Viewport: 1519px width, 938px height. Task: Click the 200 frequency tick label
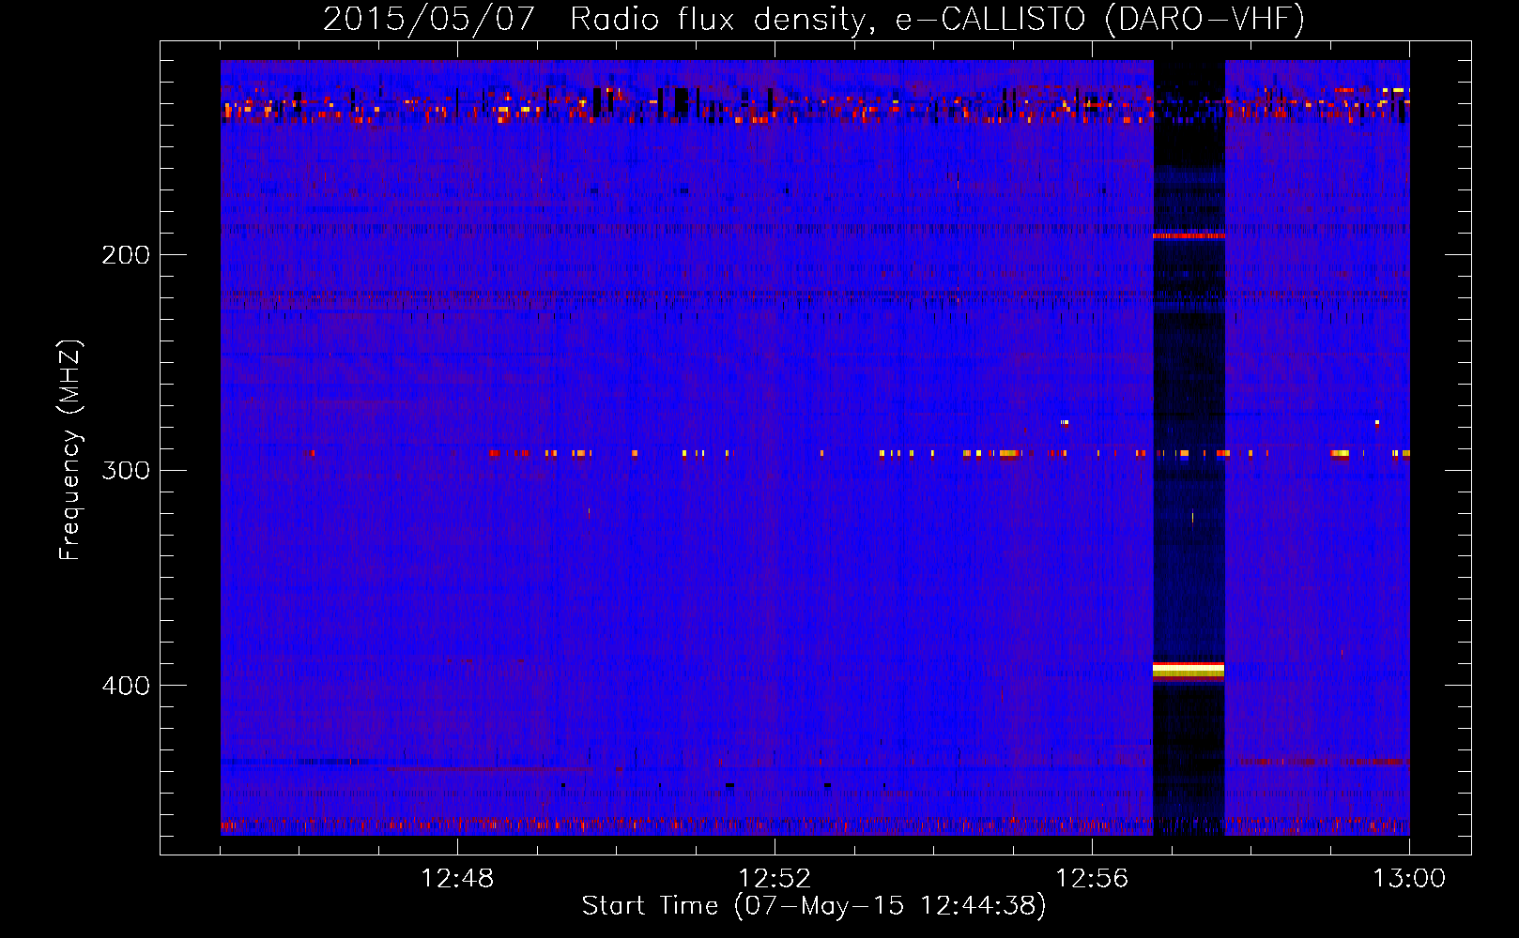coord(126,254)
